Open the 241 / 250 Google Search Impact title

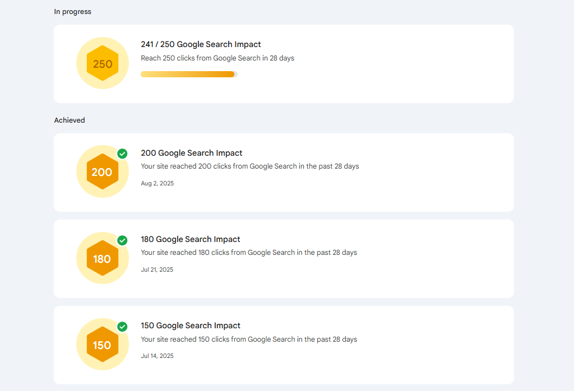pos(201,44)
